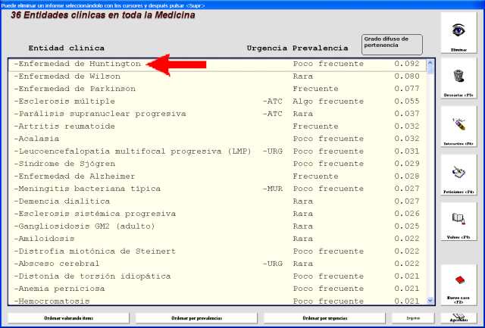The width and height of the screenshot is (485, 328).
Task: Select the Esclerosis múltiple row
Action: click(x=217, y=102)
